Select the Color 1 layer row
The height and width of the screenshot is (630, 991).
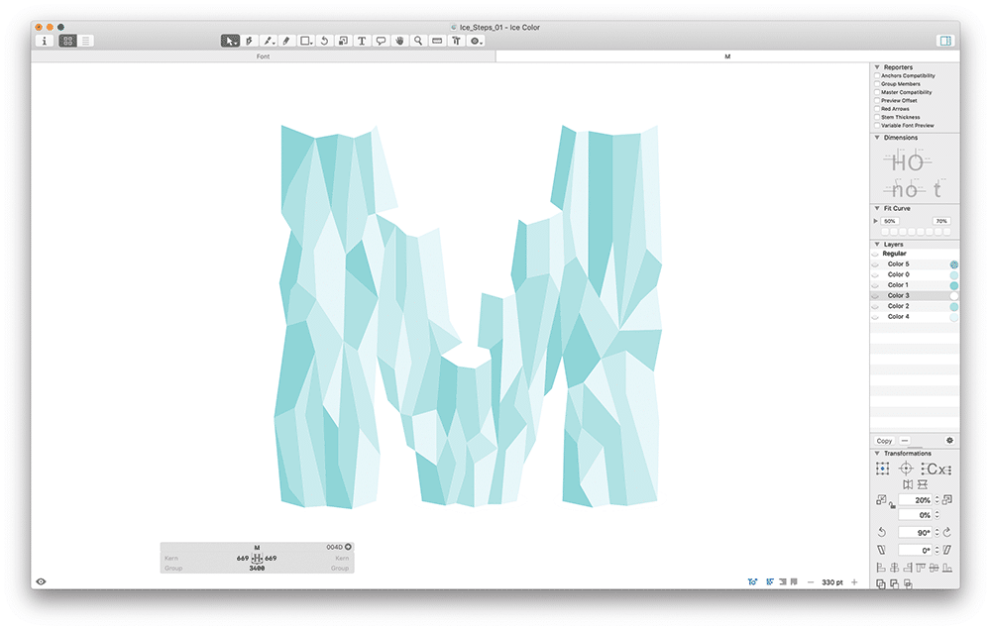point(915,285)
